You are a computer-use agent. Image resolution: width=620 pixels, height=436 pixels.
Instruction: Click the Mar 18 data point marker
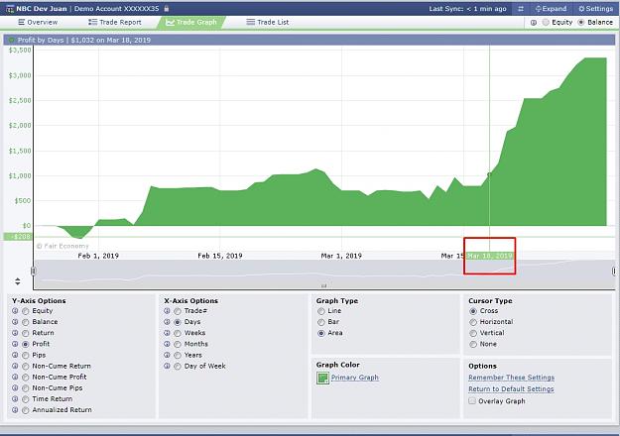click(x=489, y=174)
